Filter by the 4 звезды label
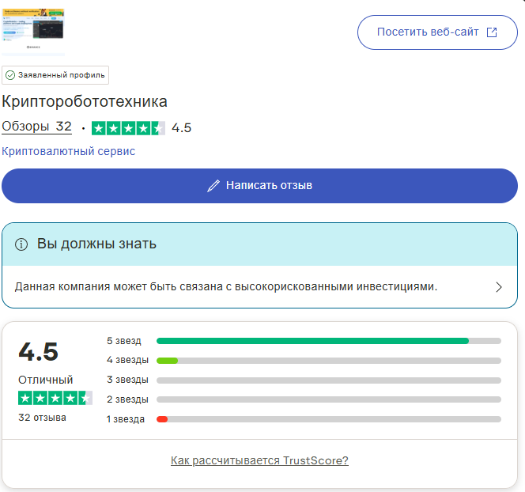525x492 pixels. click(x=127, y=360)
